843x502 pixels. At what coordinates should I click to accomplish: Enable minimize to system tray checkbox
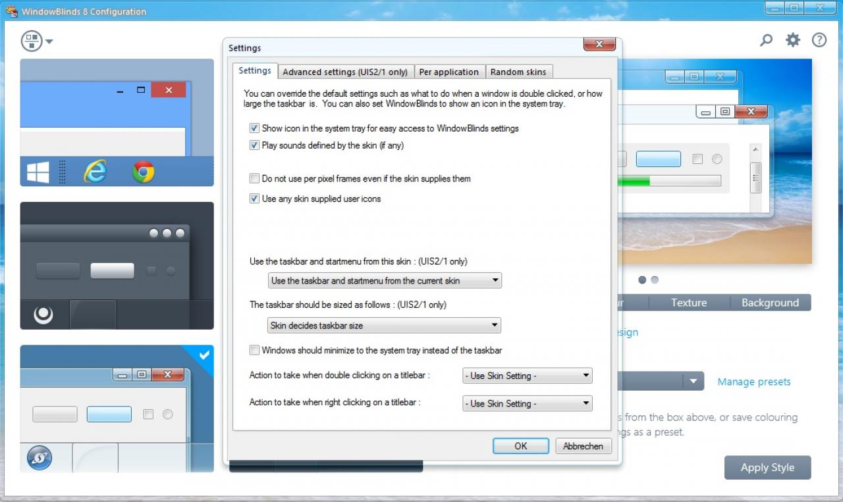point(254,350)
